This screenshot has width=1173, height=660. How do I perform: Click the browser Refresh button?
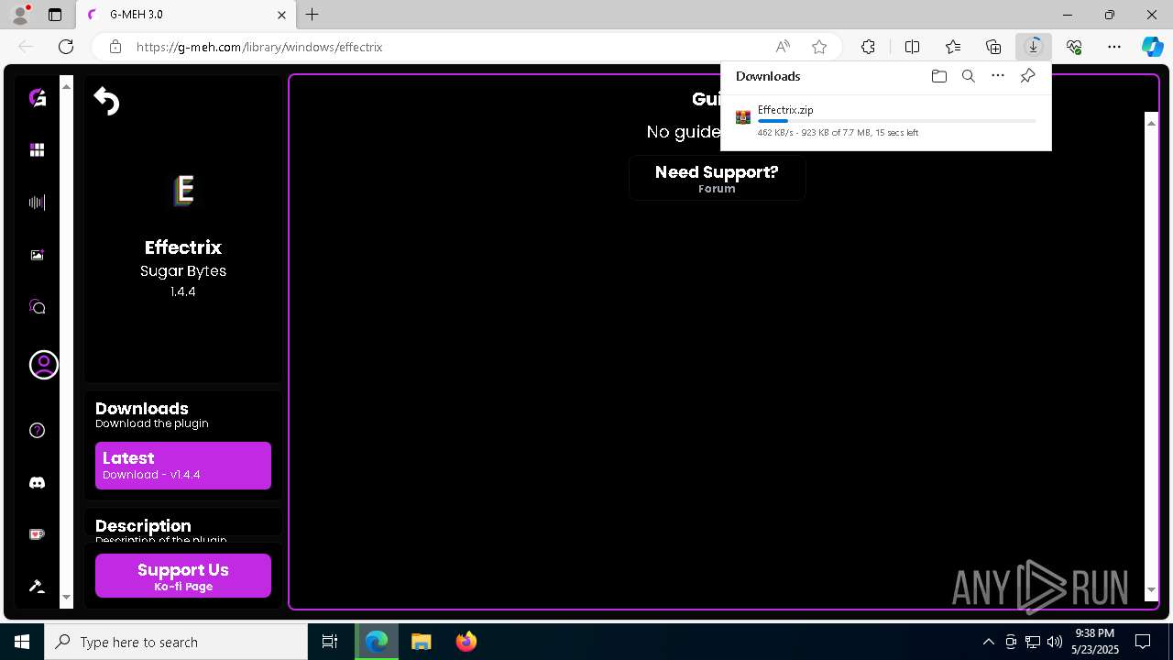(x=66, y=47)
